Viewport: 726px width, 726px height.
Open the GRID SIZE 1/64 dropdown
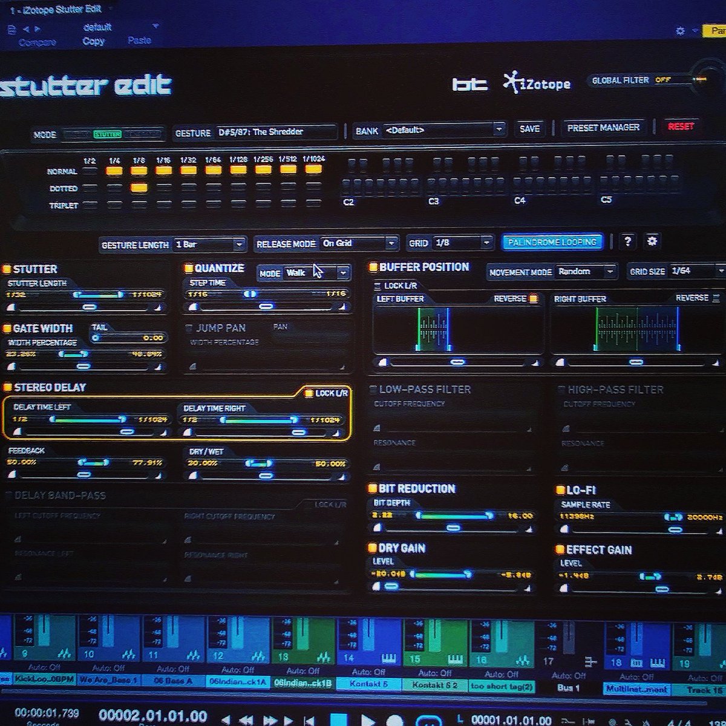(697, 271)
